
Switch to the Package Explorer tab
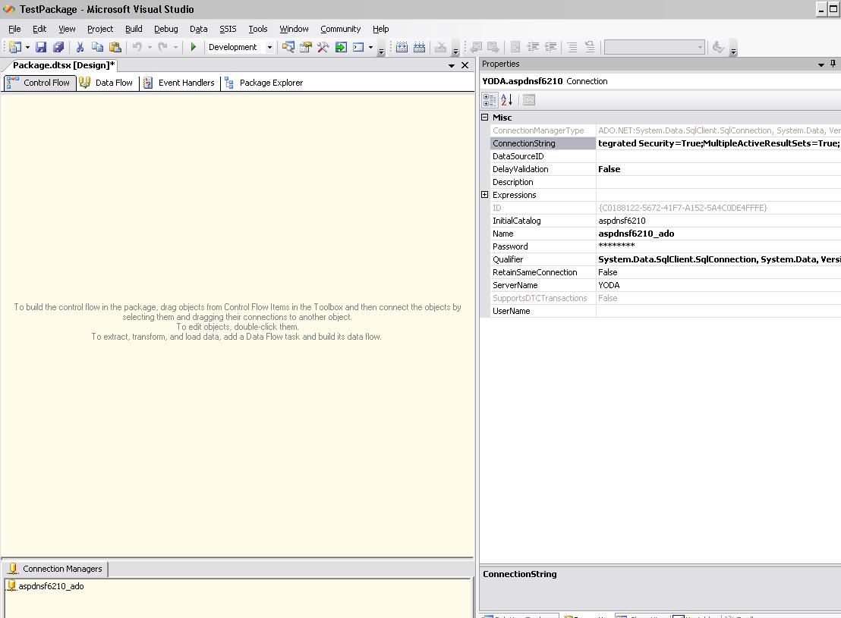coord(263,83)
